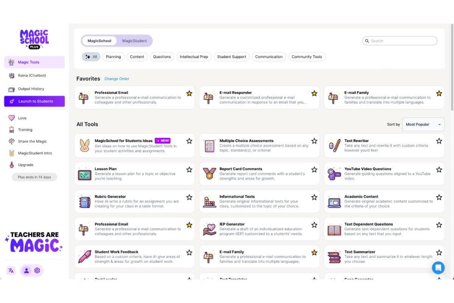Filter tools by Questions

tap(162, 57)
